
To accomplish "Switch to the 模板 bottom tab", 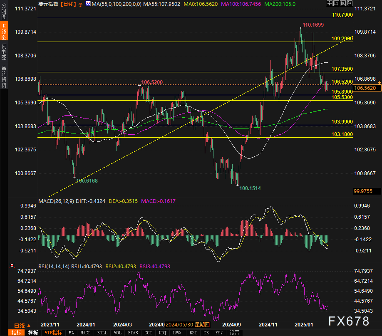I will [x=33, y=333].
